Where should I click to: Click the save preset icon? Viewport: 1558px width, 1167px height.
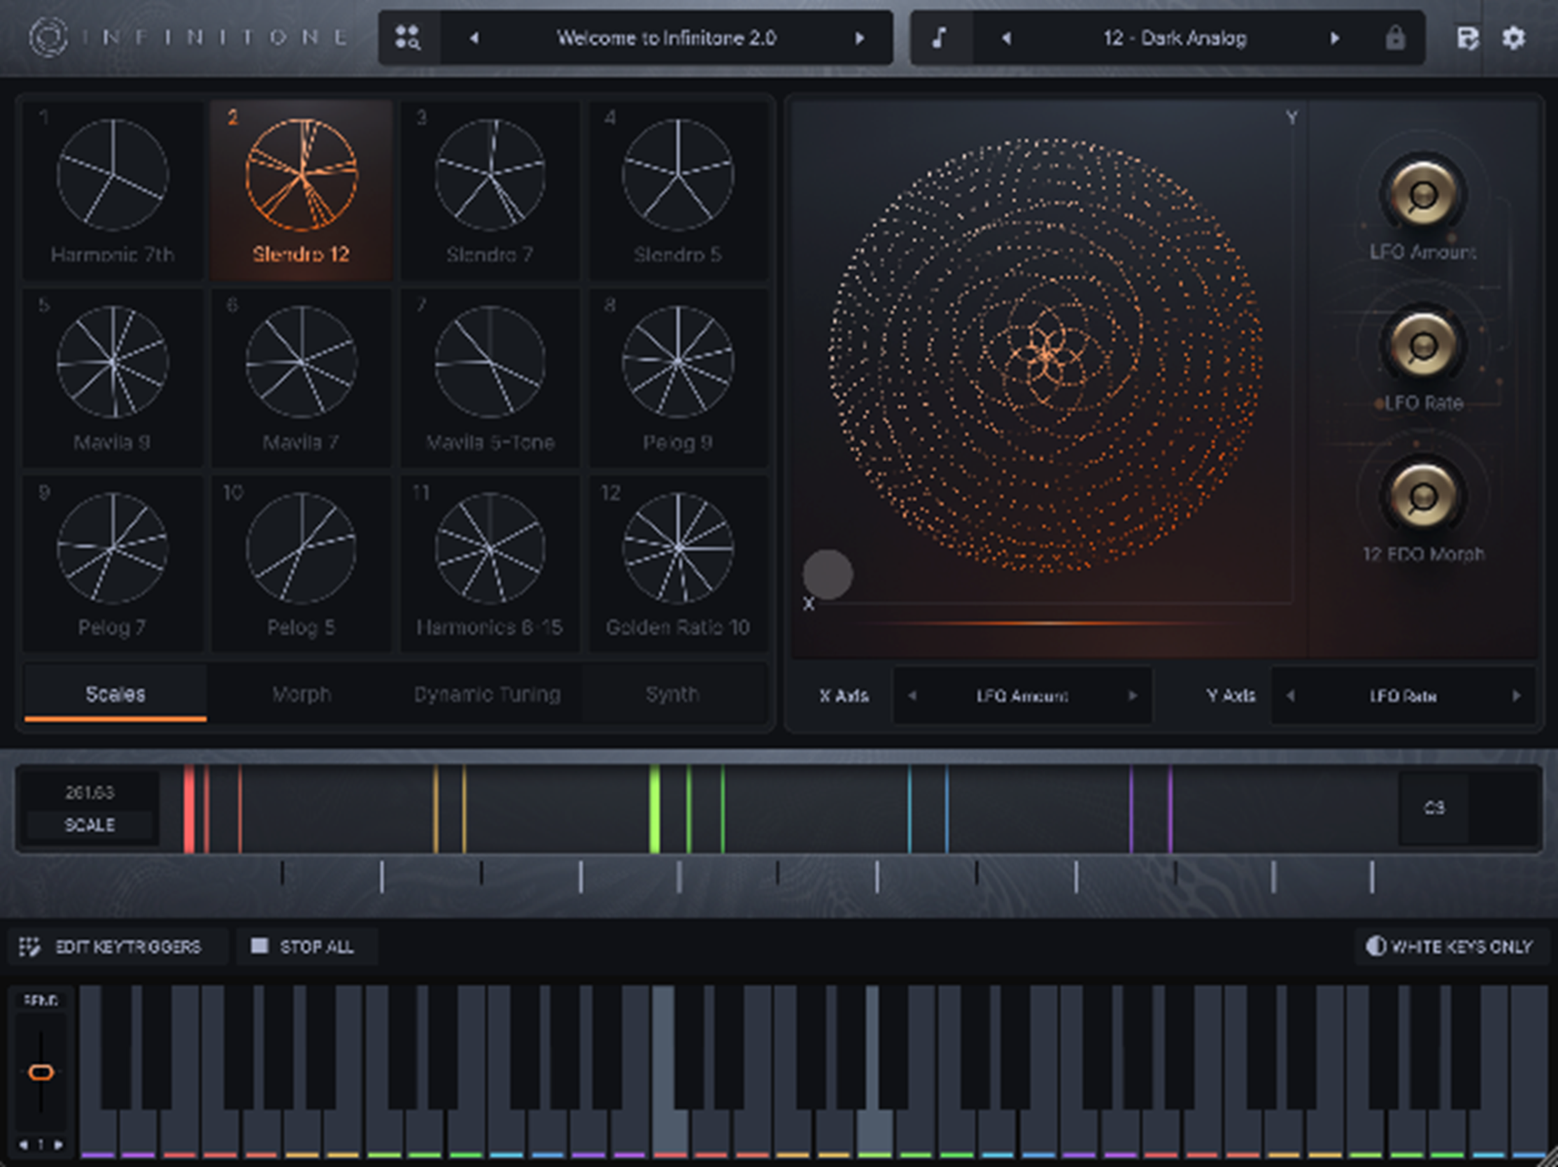[x=1467, y=38]
